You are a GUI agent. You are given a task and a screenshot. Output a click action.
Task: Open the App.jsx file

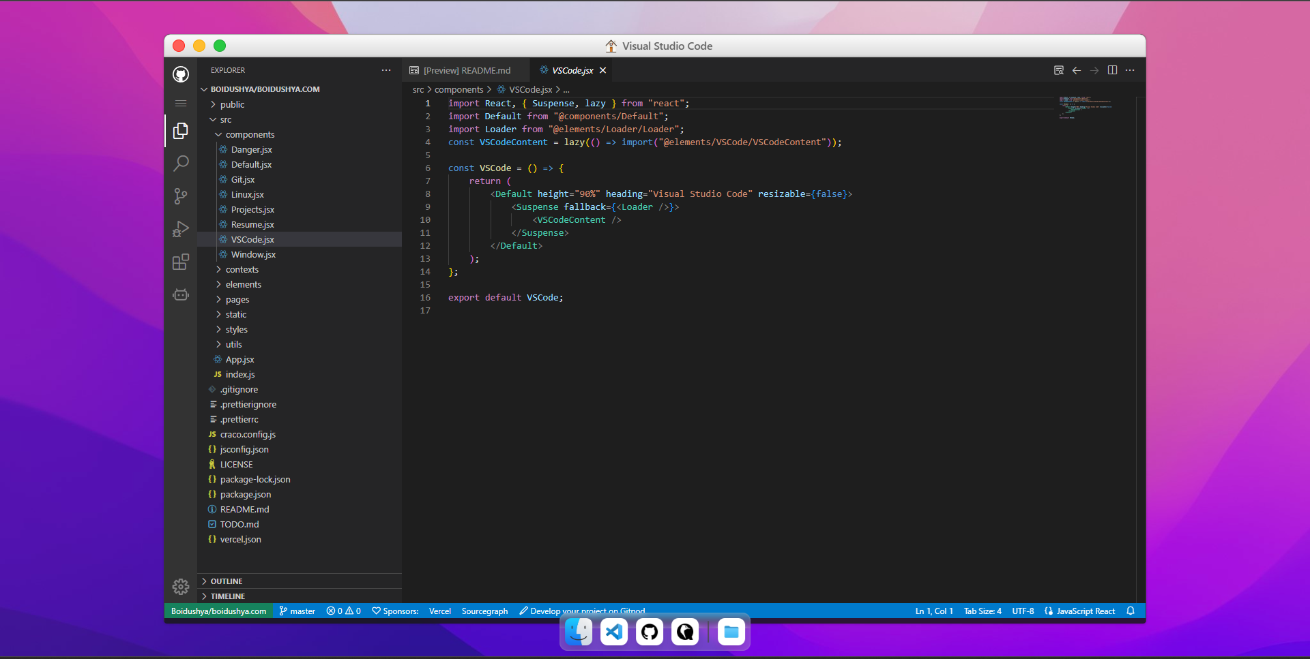[x=300, y=359]
